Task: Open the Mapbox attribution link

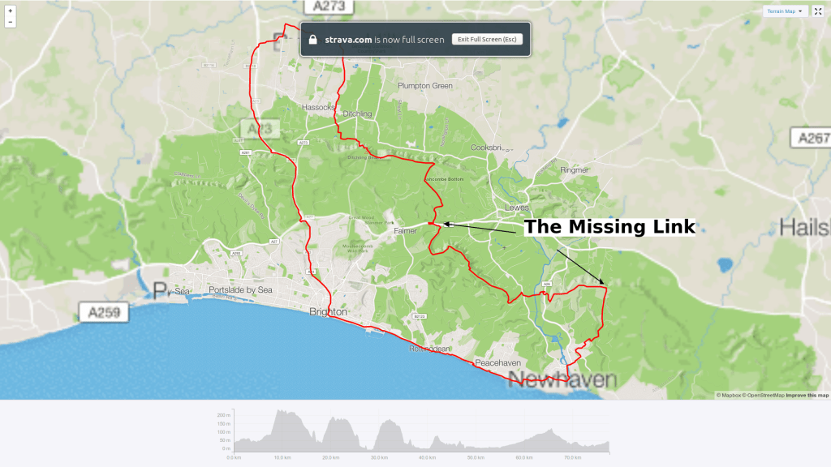Action: [x=730, y=396]
